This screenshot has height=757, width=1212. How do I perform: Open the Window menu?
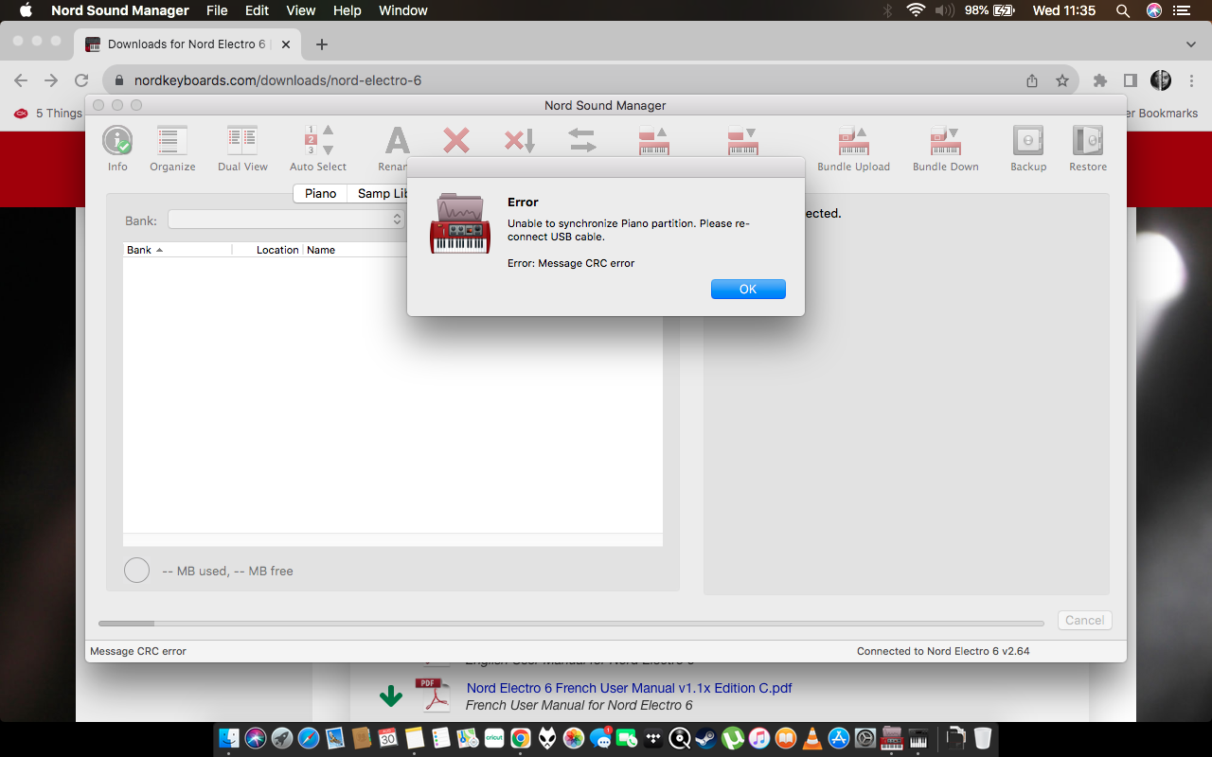(x=403, y=10)
